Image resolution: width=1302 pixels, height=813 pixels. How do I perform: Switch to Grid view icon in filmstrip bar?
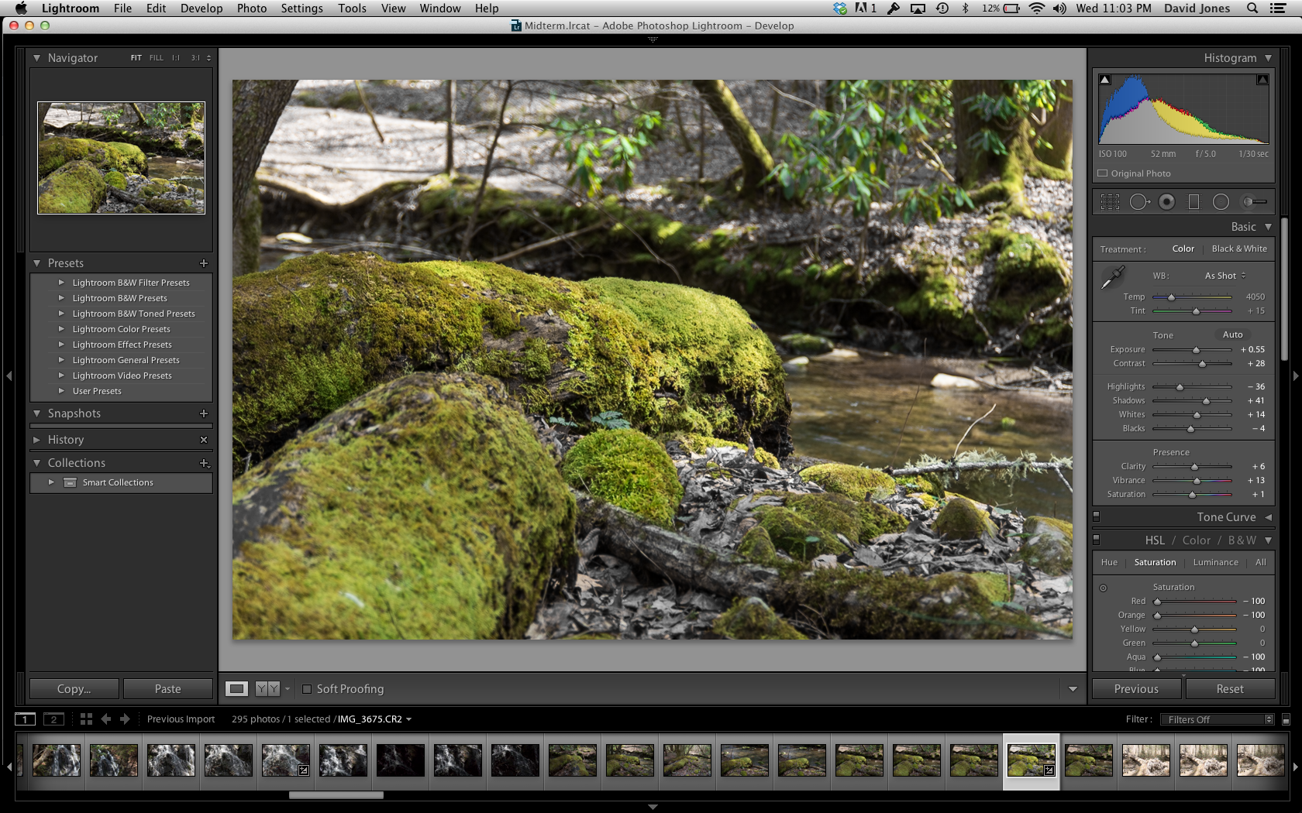86,719
